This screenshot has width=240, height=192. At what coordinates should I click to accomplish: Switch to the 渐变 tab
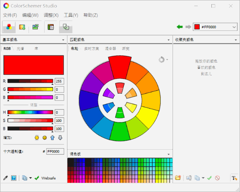125,49
